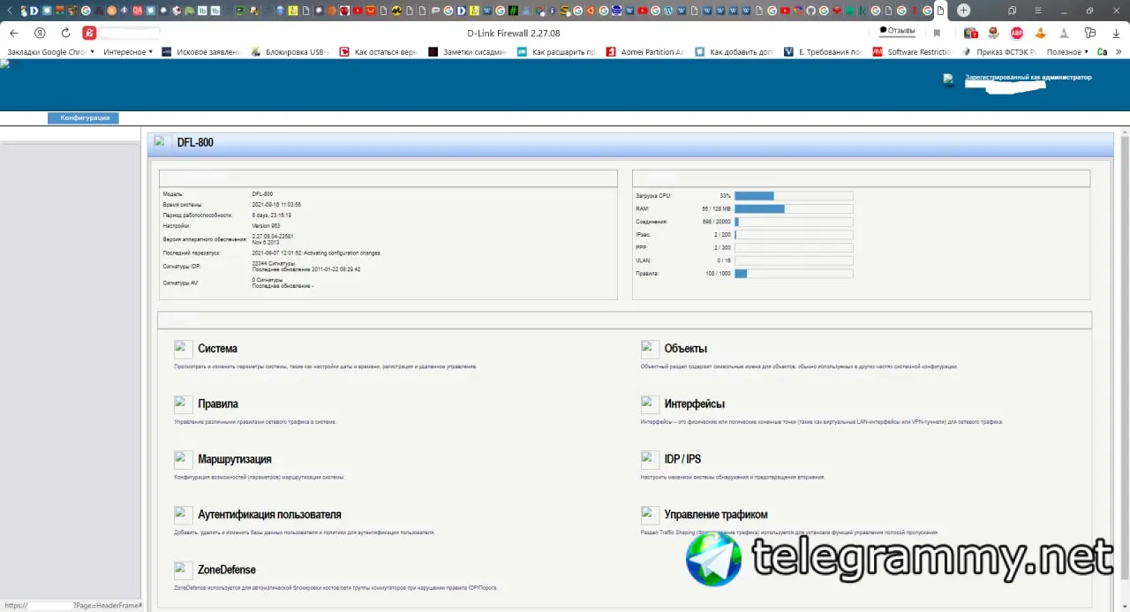Select the '22344 Сигнатуры' IDP value

coord(273,263)
